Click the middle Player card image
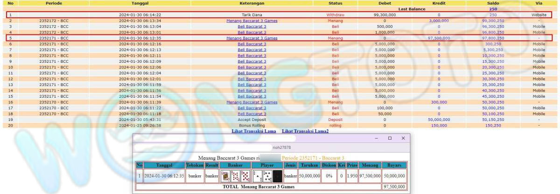The height and width of the screenshot is (194, 560). click(267, 176)
